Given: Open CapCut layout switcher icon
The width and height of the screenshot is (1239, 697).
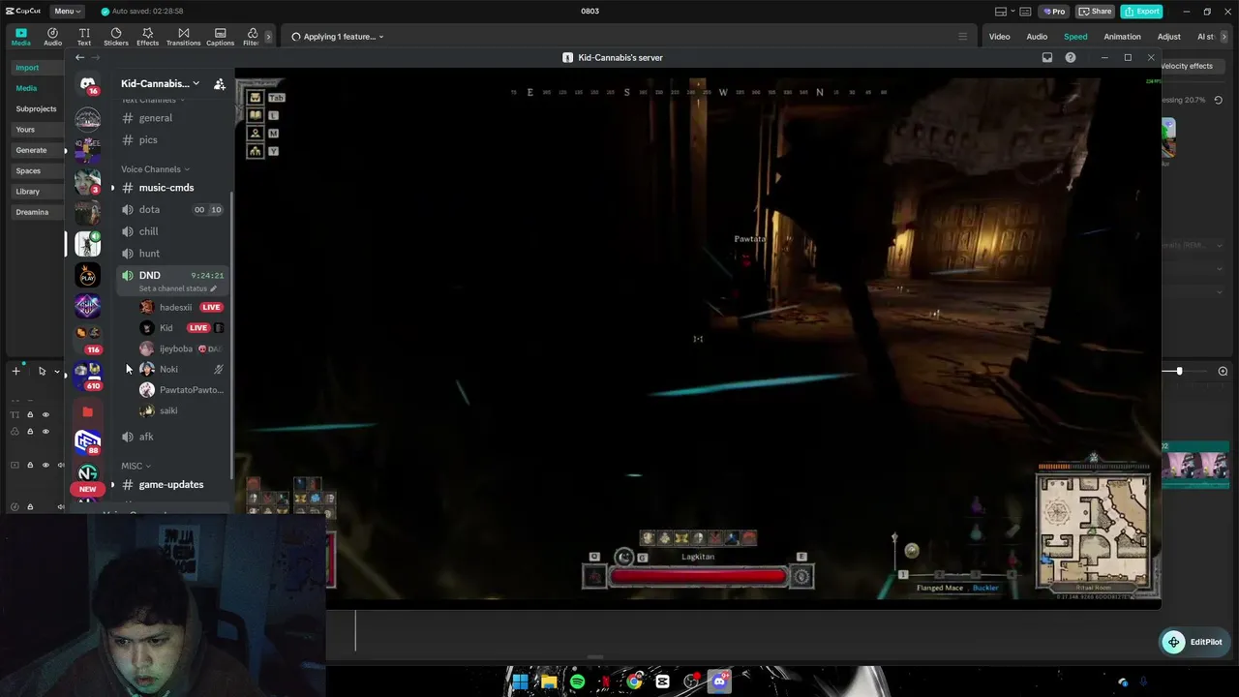Looking at the screenshot, I should pyautogui.click(x=1001, y=12).
